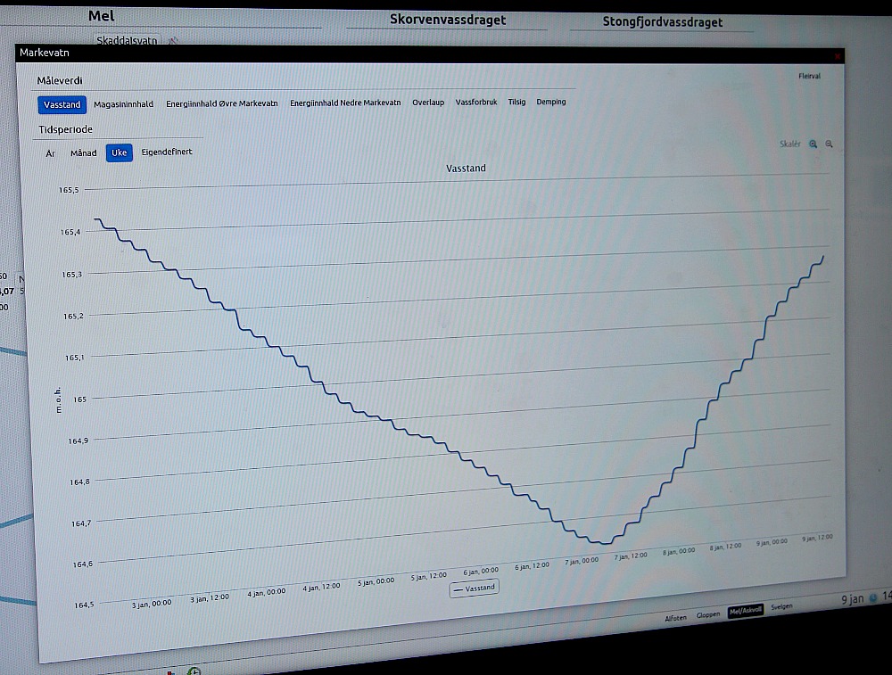Open Eigendefinert custom time period

[x=167, y=152]
